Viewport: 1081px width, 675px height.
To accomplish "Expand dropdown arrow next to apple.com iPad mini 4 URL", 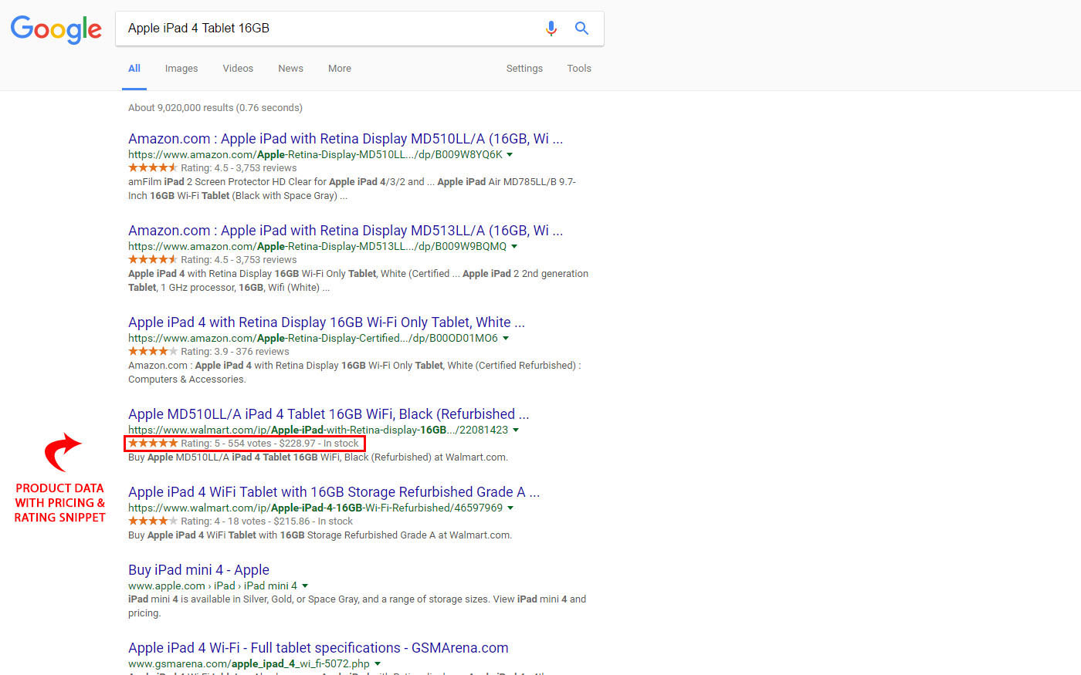I will click(305, 586).
